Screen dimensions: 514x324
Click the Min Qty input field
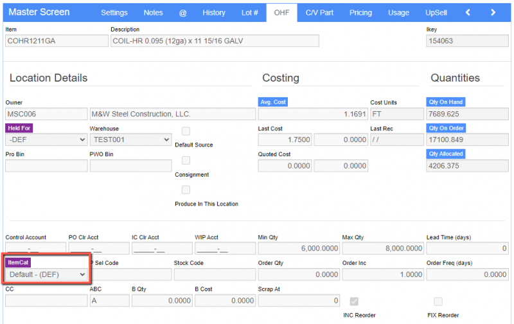[299, 248]
